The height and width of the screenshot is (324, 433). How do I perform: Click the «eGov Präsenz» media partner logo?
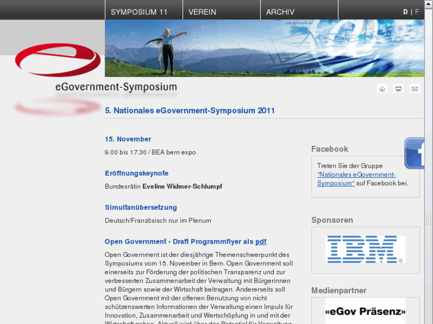point(365,311)
